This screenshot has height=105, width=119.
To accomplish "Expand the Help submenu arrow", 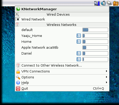I will [x=107, y=82].
